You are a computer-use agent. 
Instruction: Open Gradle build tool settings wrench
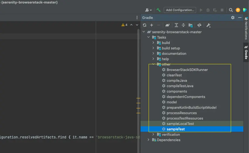(x=208, y=25)
